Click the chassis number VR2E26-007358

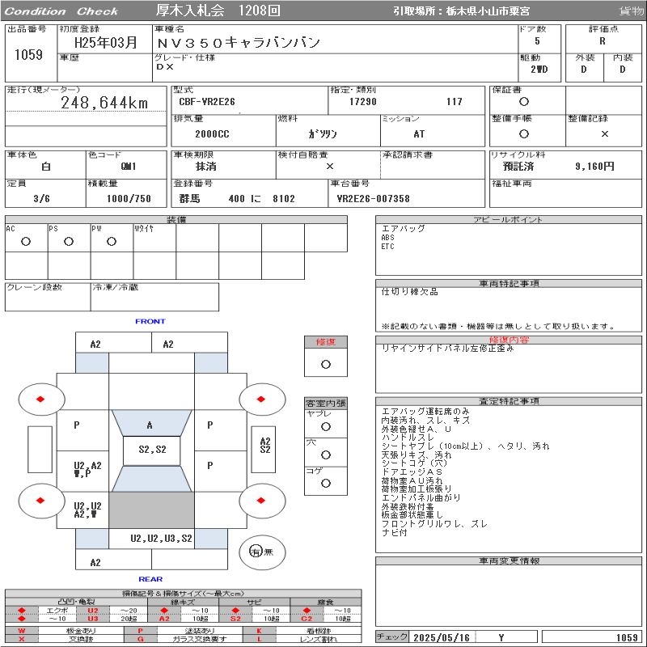[x=373, y=199]
